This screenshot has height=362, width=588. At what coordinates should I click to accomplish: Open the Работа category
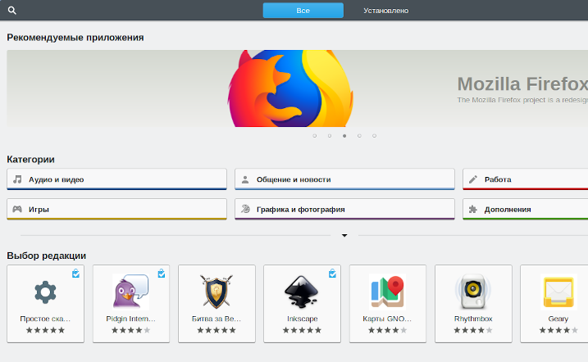click(526, 179)
